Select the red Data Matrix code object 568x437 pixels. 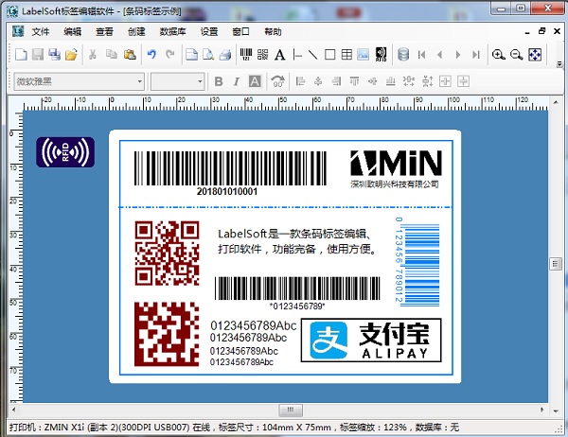click(x=167, y=334)
